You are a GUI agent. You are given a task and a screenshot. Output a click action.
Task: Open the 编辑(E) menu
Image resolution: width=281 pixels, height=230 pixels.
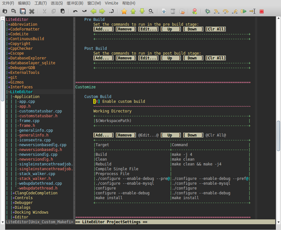[24, 3]
